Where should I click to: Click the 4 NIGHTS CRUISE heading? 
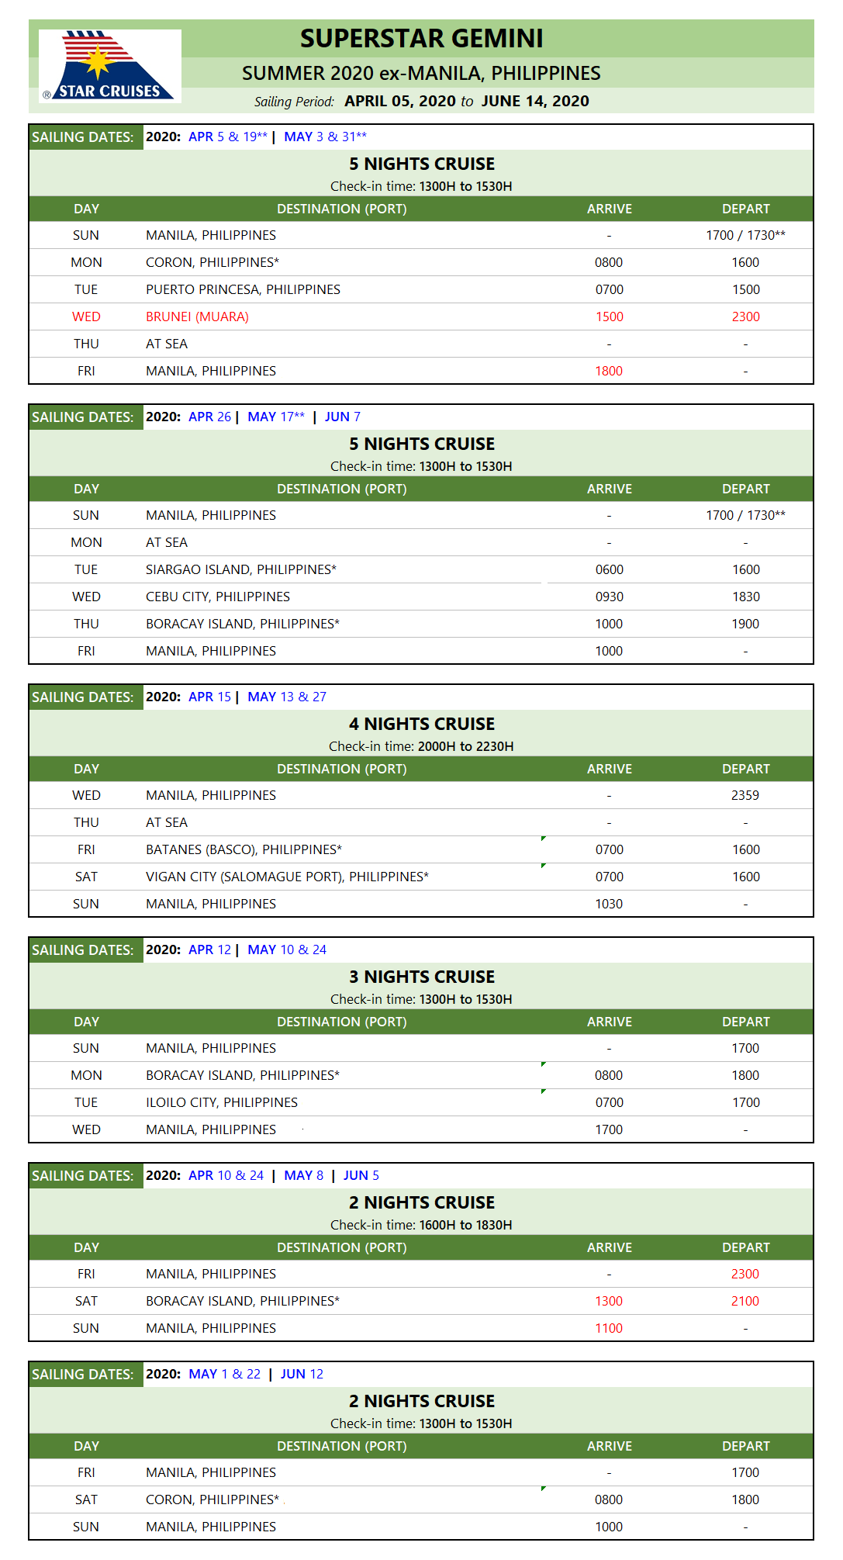click(421, 724)
